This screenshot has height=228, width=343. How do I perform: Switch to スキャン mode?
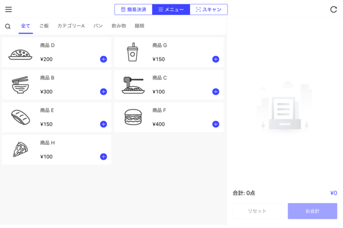(209, 9)
